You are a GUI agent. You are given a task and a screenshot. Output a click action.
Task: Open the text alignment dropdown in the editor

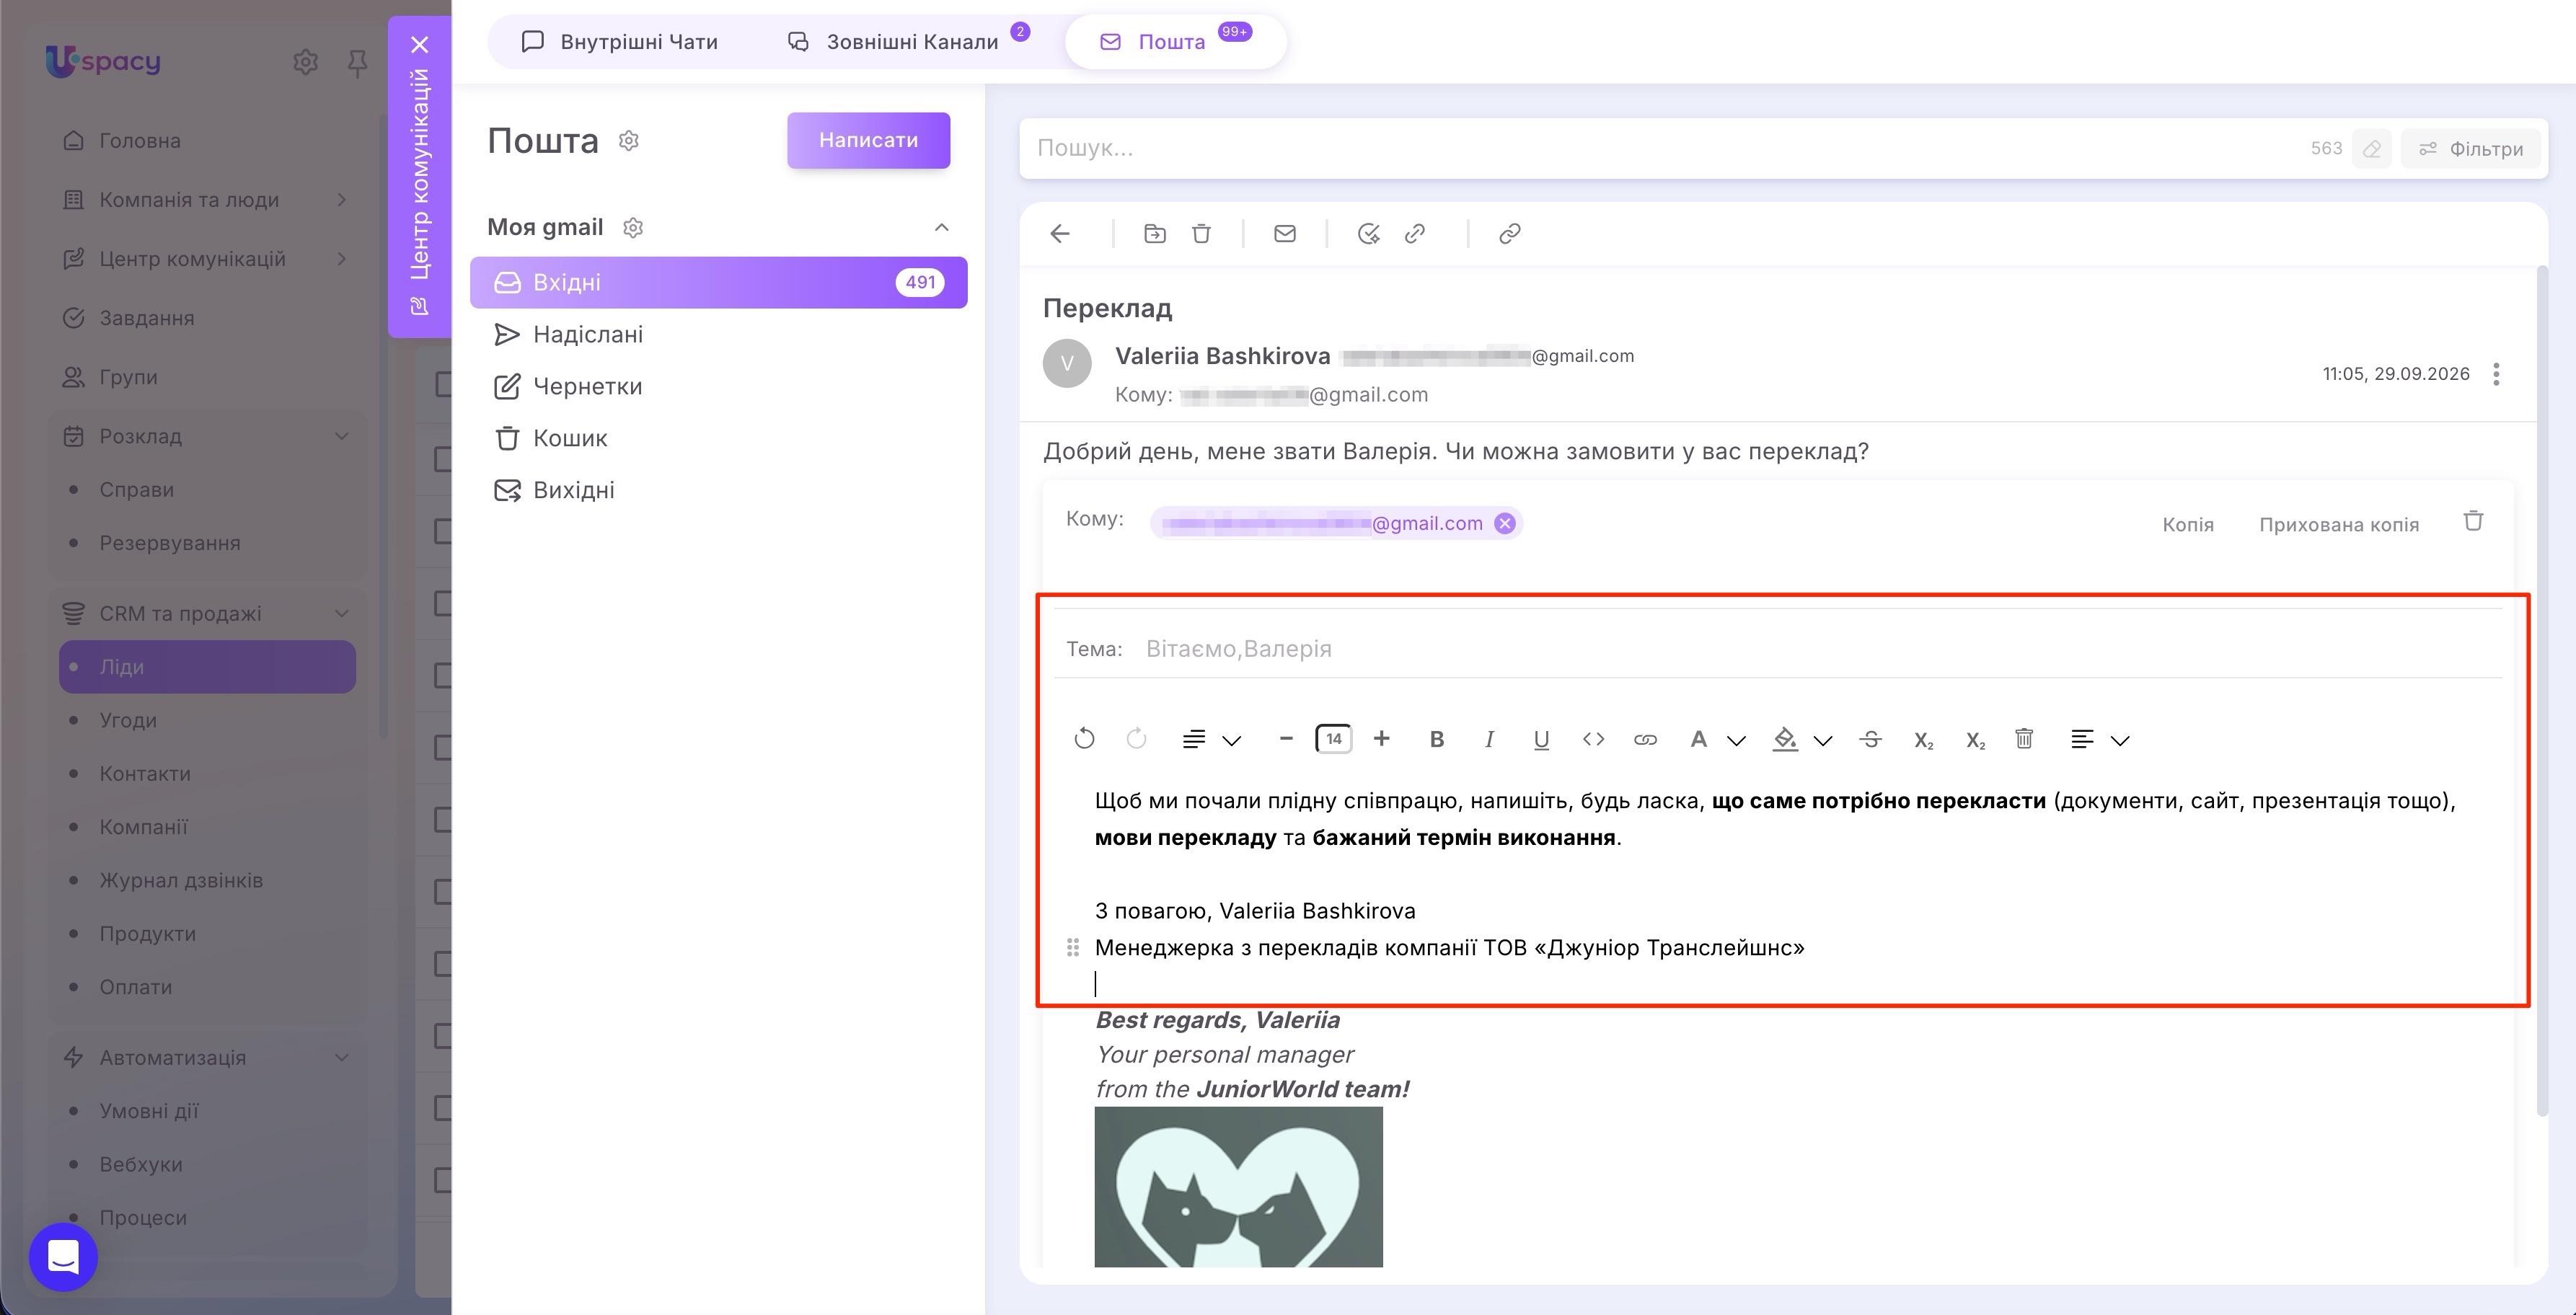[2100, 739]
